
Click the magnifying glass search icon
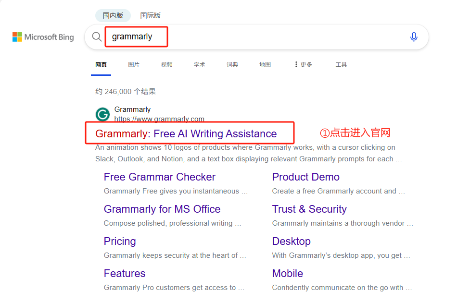tap(97, 37)
